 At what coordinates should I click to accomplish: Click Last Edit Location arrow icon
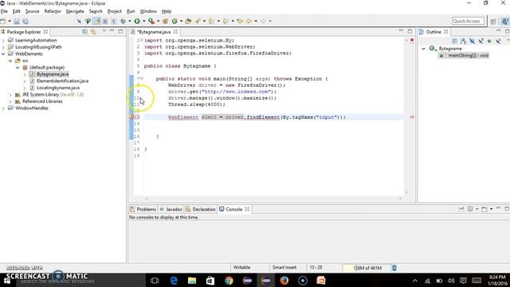click(x=240, y=22)
